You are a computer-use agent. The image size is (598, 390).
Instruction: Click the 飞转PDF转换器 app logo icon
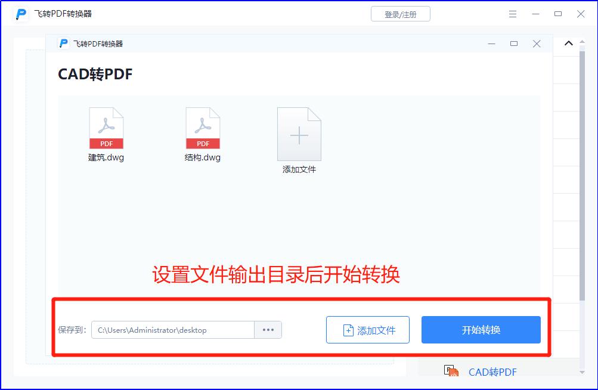[20, 13]
